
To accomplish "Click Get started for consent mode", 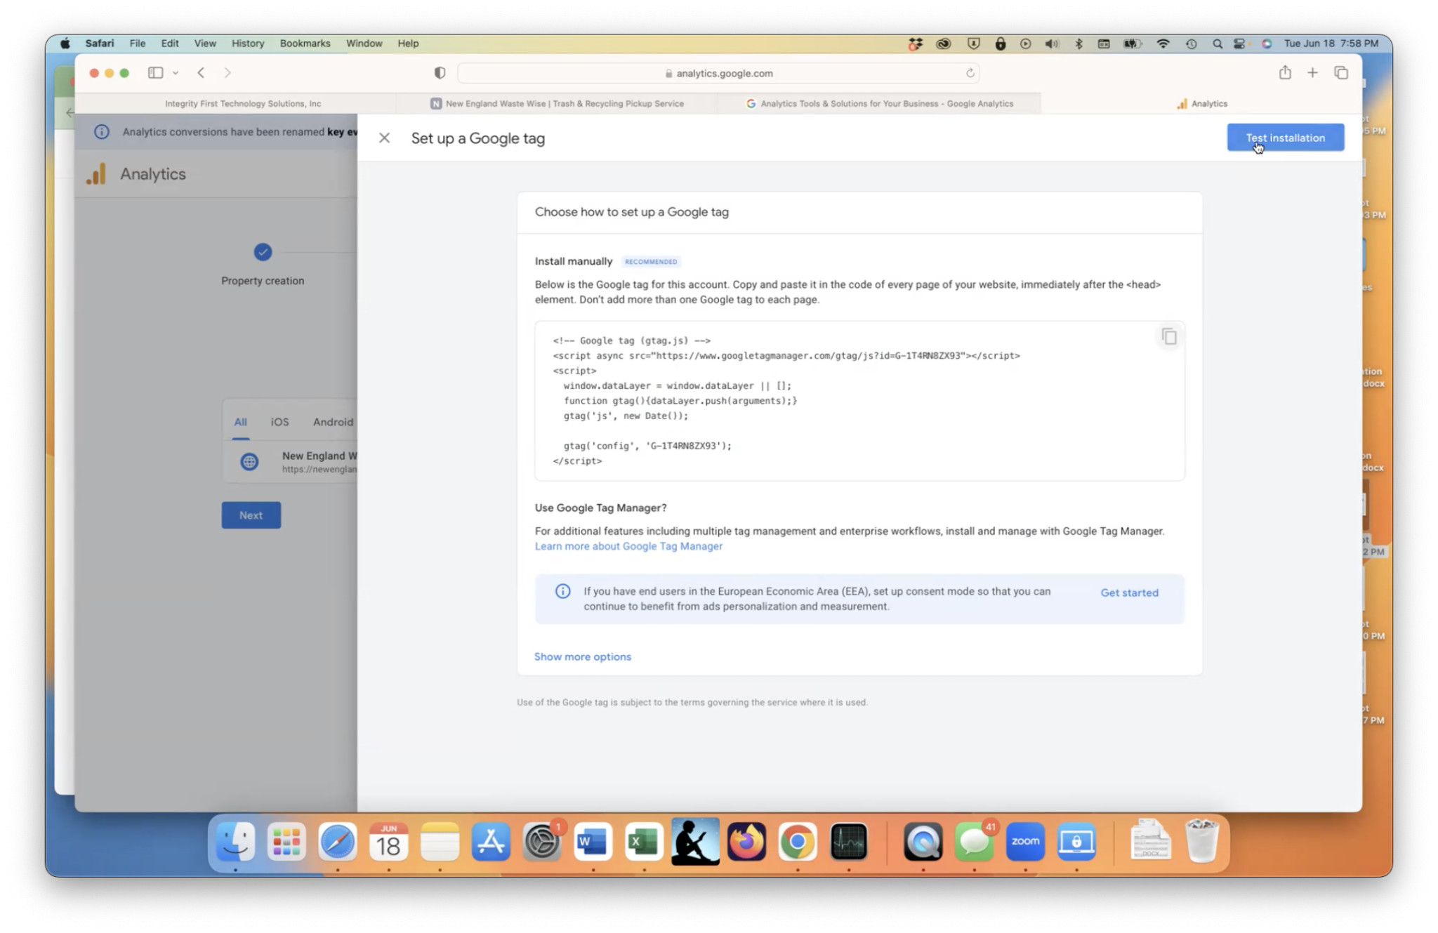I will pos(1129,593).
